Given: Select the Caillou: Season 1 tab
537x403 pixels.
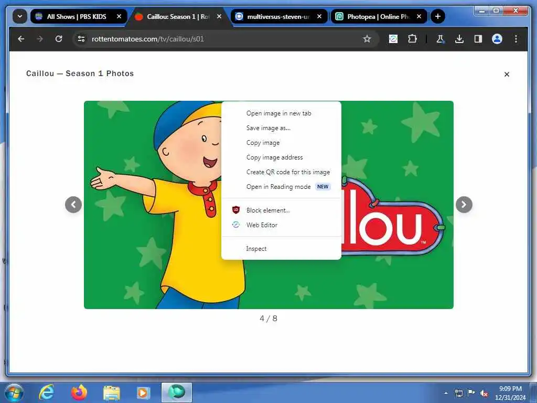Looking at the screenshot, I should 178,16.
